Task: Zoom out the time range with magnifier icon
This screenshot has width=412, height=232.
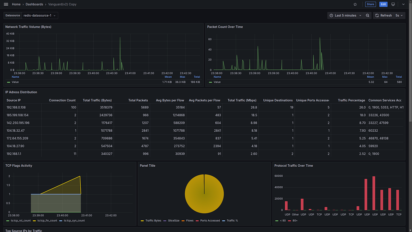Action: click(367, 15)
